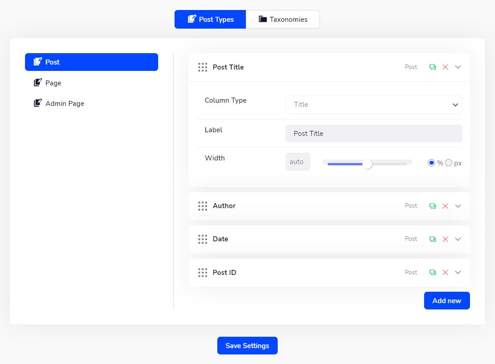The image size is (495, 364).
Task: Click Save Settings button
Action: coord(247,346)
